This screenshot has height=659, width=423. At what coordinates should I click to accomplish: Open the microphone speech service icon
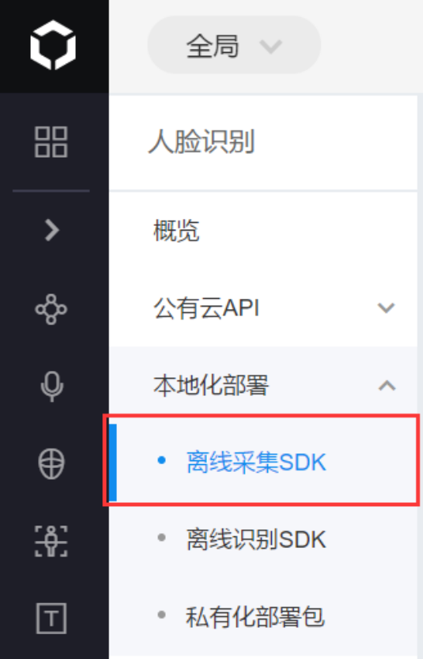click(52, 387)
